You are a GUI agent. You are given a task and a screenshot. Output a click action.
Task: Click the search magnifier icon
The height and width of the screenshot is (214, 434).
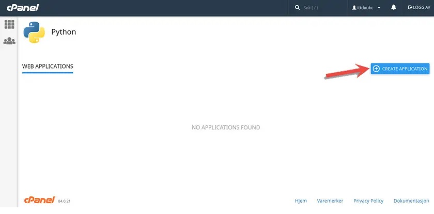coord(297,8)
